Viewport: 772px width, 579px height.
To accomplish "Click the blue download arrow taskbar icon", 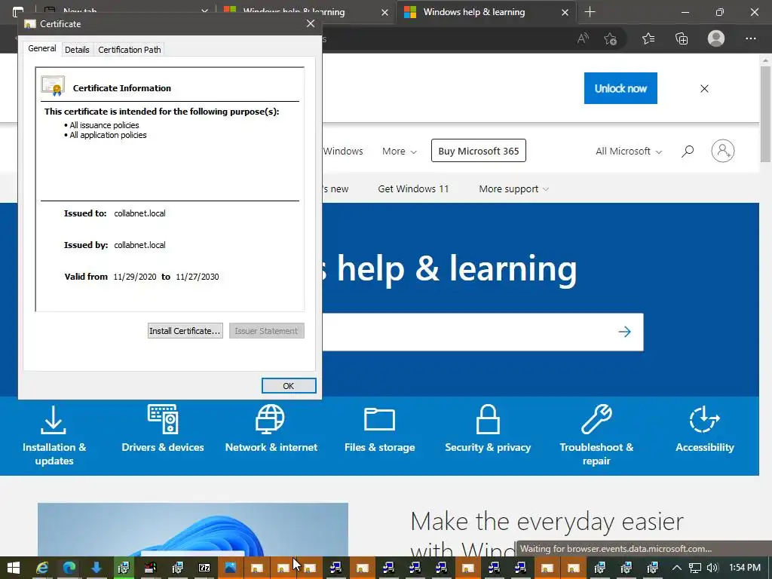I will pos(96,568).
